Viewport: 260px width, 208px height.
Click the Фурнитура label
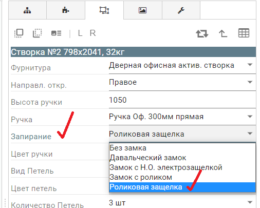(31, 68)
